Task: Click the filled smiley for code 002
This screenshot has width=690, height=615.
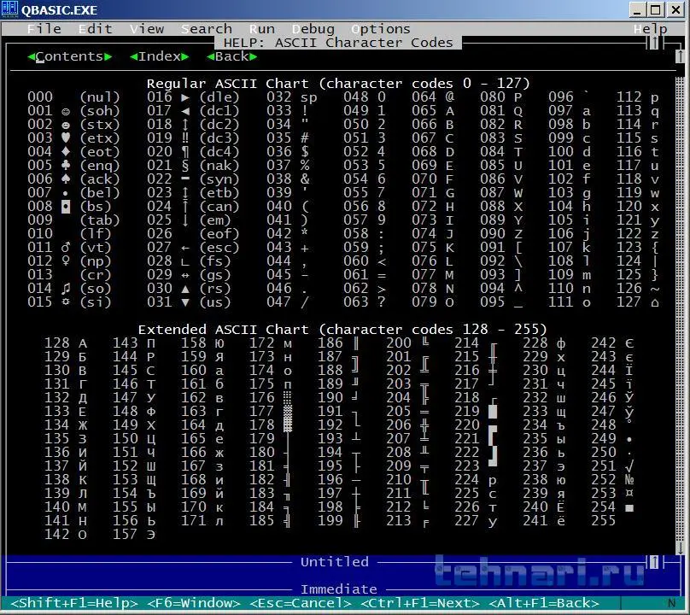Action: pyautogui.click(x=66, y=125)
